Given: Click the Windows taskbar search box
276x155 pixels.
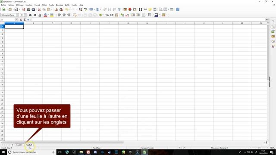Looking at the screenshot, I should coord(31,152).
